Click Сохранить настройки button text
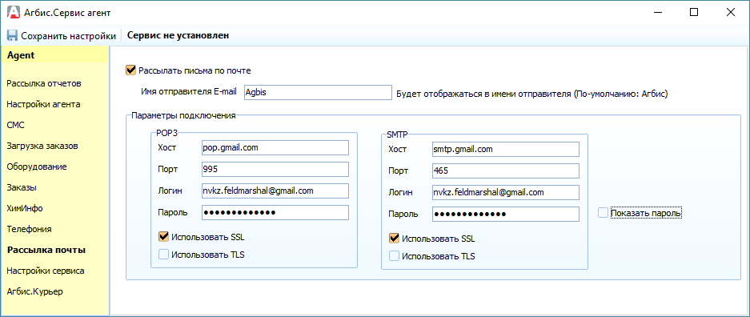This screenshot has height=317, width=750. pos(68,36)
